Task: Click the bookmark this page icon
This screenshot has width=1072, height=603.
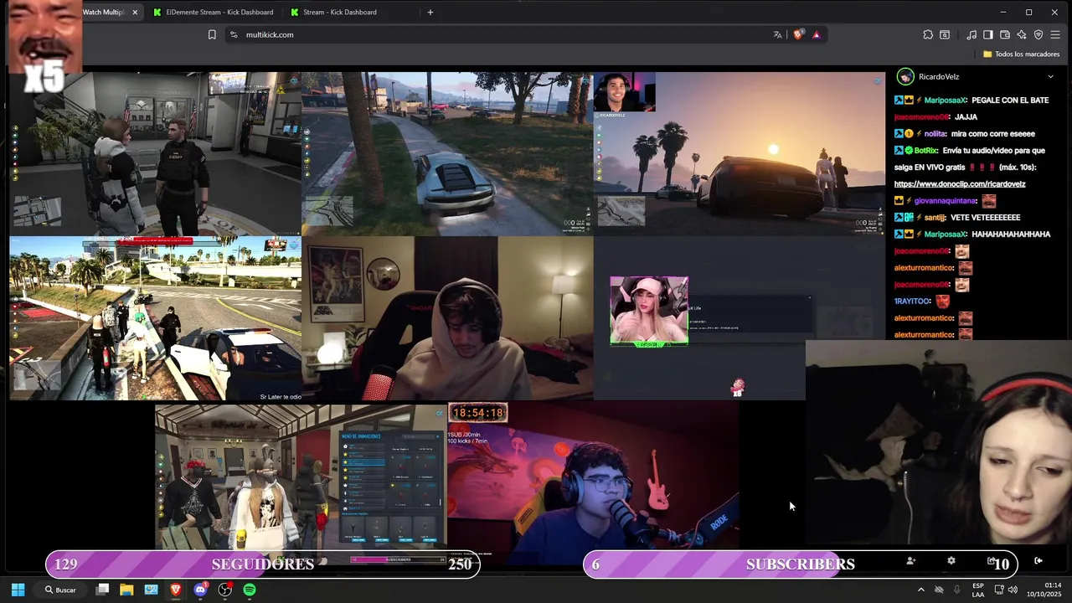Action: (212, 34)
